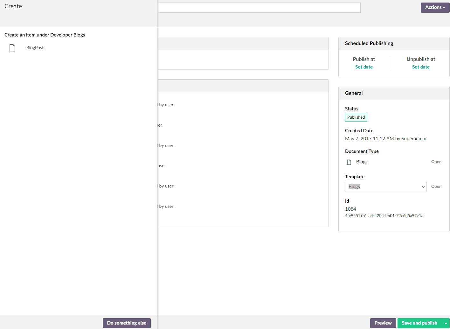Click Save and publish button

419,323
